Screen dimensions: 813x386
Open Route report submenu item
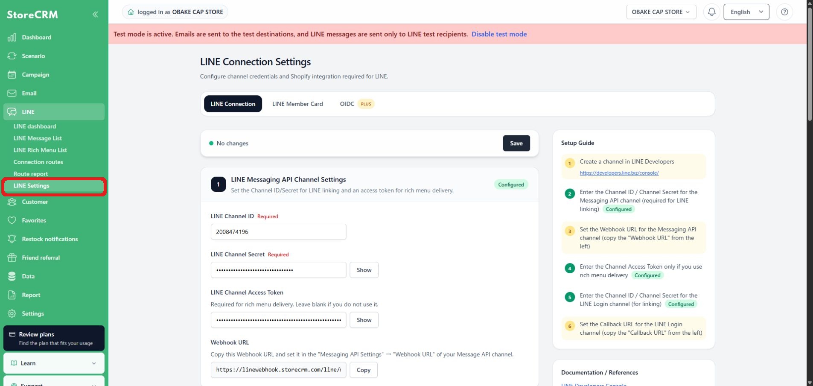(x=30, y=174)
